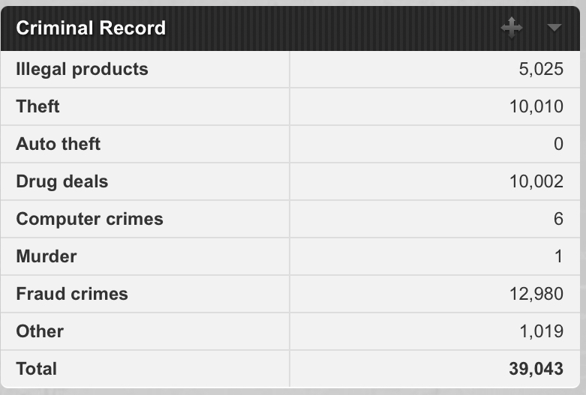Click the Total value 39,043
The image size is (586, 395).
point(536,369)
